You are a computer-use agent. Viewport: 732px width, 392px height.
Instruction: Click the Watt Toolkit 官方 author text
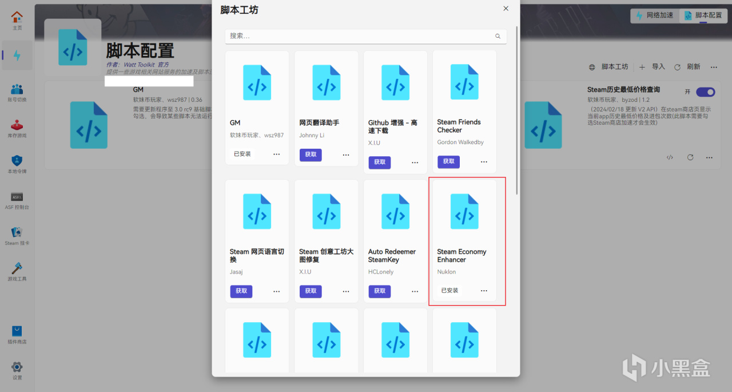point(146,65)
